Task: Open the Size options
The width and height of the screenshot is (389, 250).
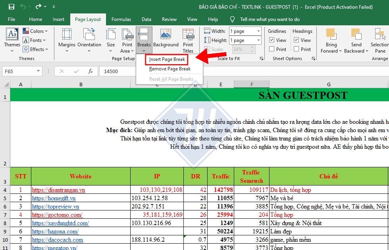Action: (110, 40)
